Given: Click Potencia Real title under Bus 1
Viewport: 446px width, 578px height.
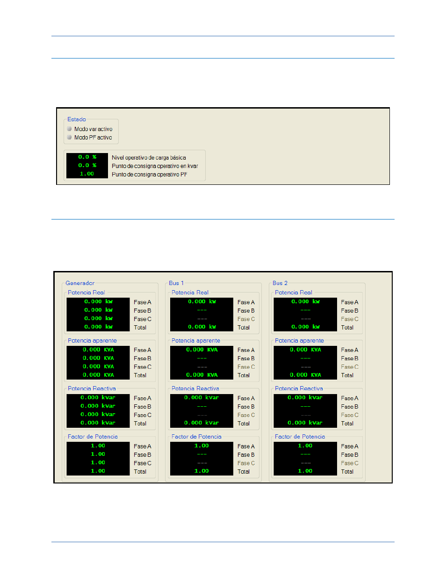Looking at the screenshot, I should 190,293.
